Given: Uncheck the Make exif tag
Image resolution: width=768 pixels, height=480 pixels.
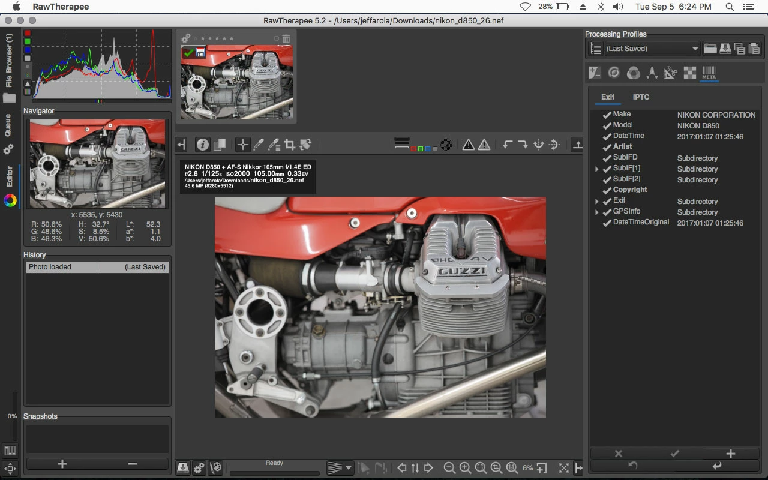Looking at the screenshot, I should pos(607,115).
